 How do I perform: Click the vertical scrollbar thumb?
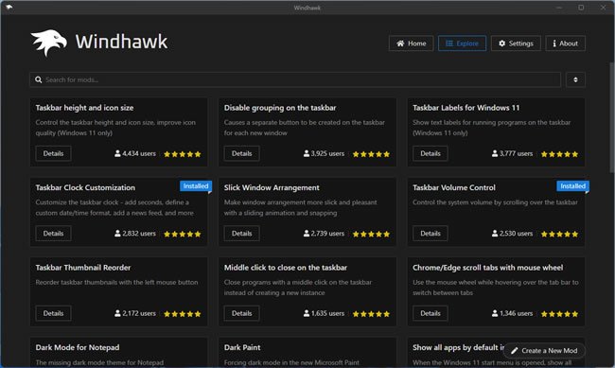(x=611, y=117)
